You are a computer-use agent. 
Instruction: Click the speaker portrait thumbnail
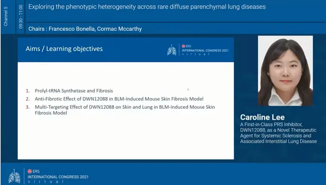click(x=285, y=71)
